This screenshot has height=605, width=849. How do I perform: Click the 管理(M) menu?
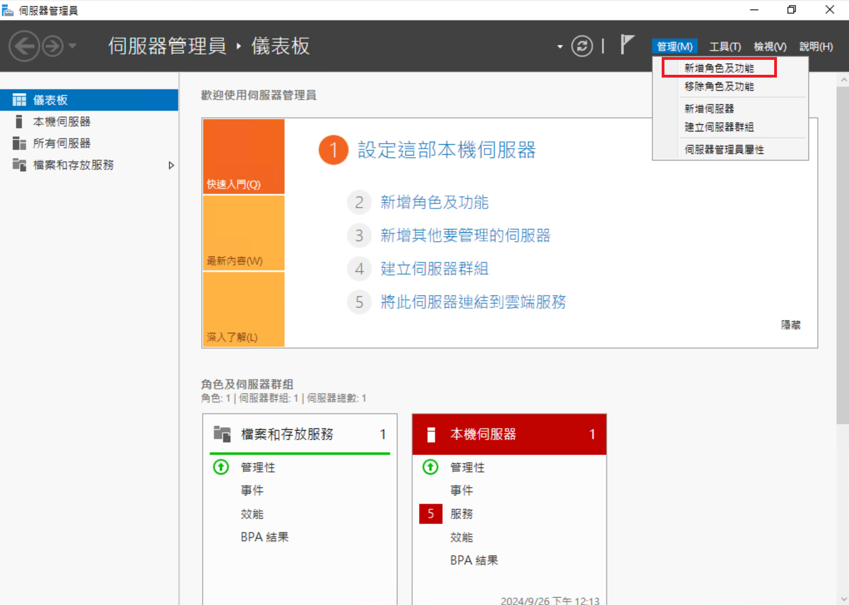coord(674,47)
